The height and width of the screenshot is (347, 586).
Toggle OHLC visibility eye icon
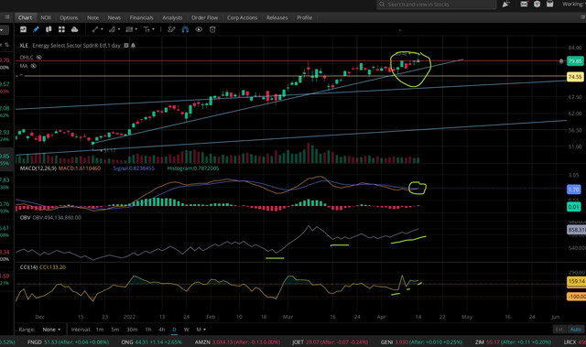(38, 57)
